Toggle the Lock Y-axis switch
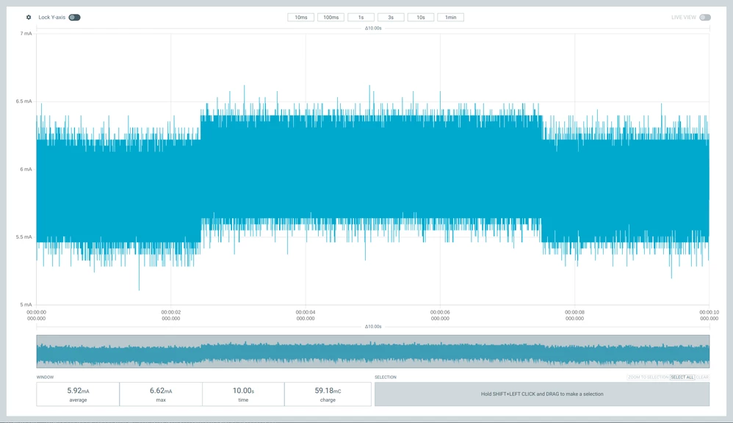Image resolution: width=733 pixels, height=423 pixels. point(74,18)
